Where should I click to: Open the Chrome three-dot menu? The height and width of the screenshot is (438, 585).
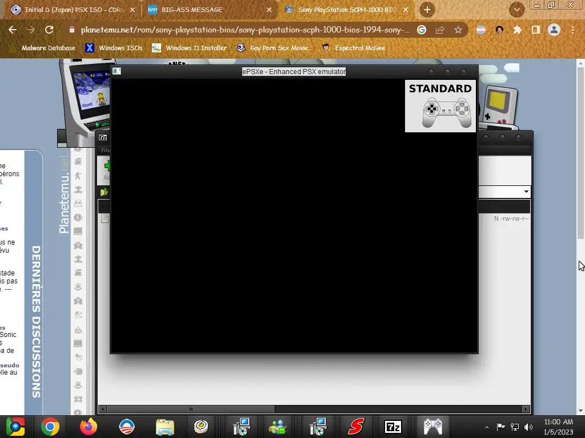click(572, 30)
